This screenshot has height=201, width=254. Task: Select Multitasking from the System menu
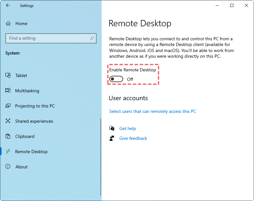click(x=27, y=91)
